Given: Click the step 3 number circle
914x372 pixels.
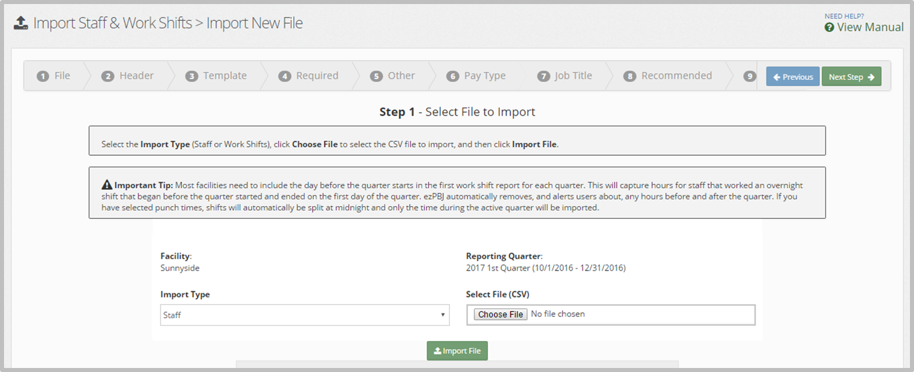Looking at the screenshot, I should 192,77.
